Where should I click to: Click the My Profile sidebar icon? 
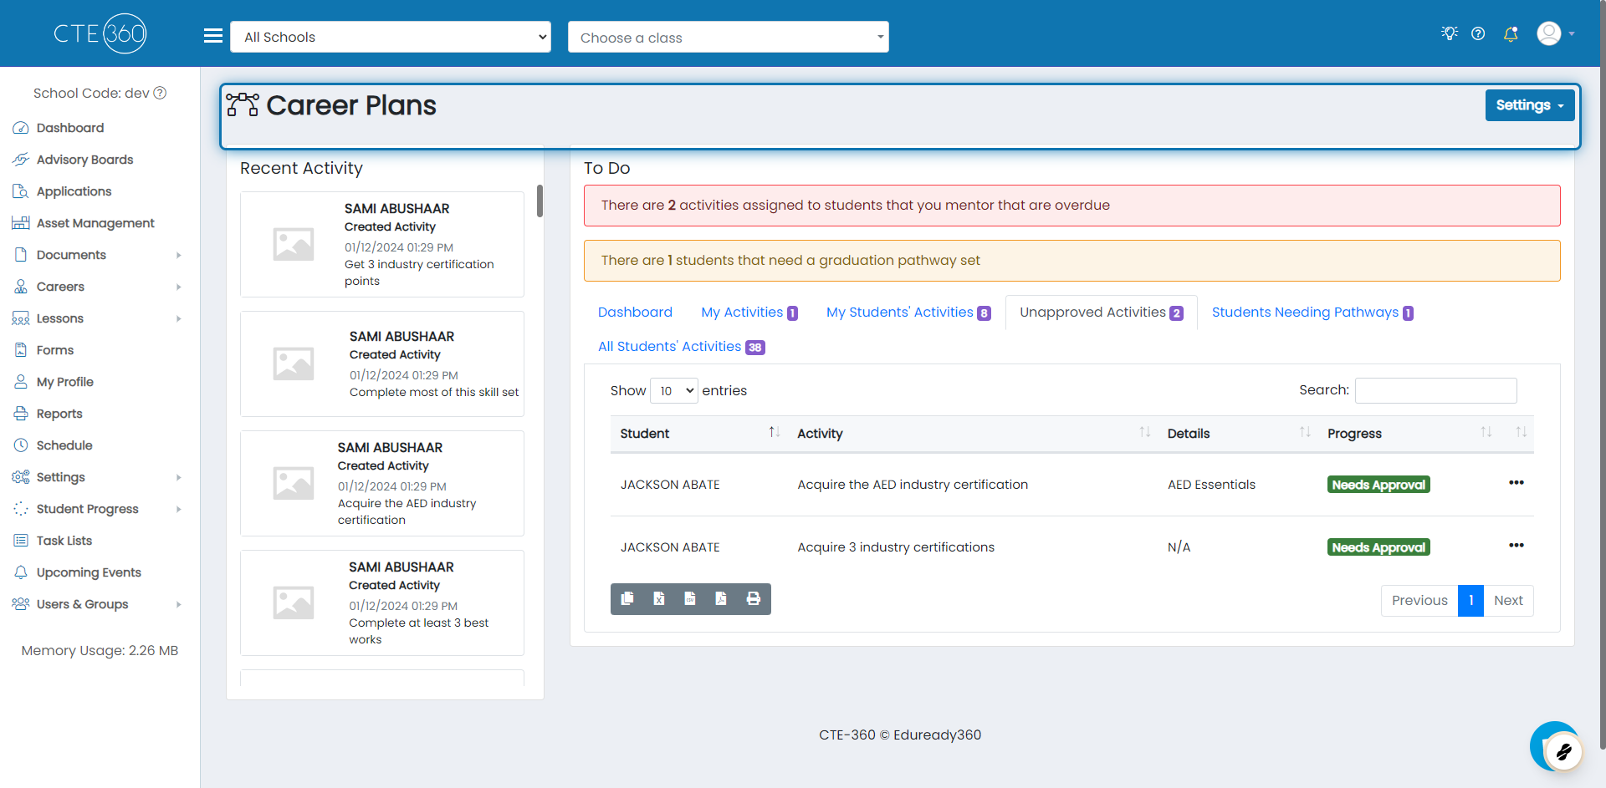[x=21, y=382]
